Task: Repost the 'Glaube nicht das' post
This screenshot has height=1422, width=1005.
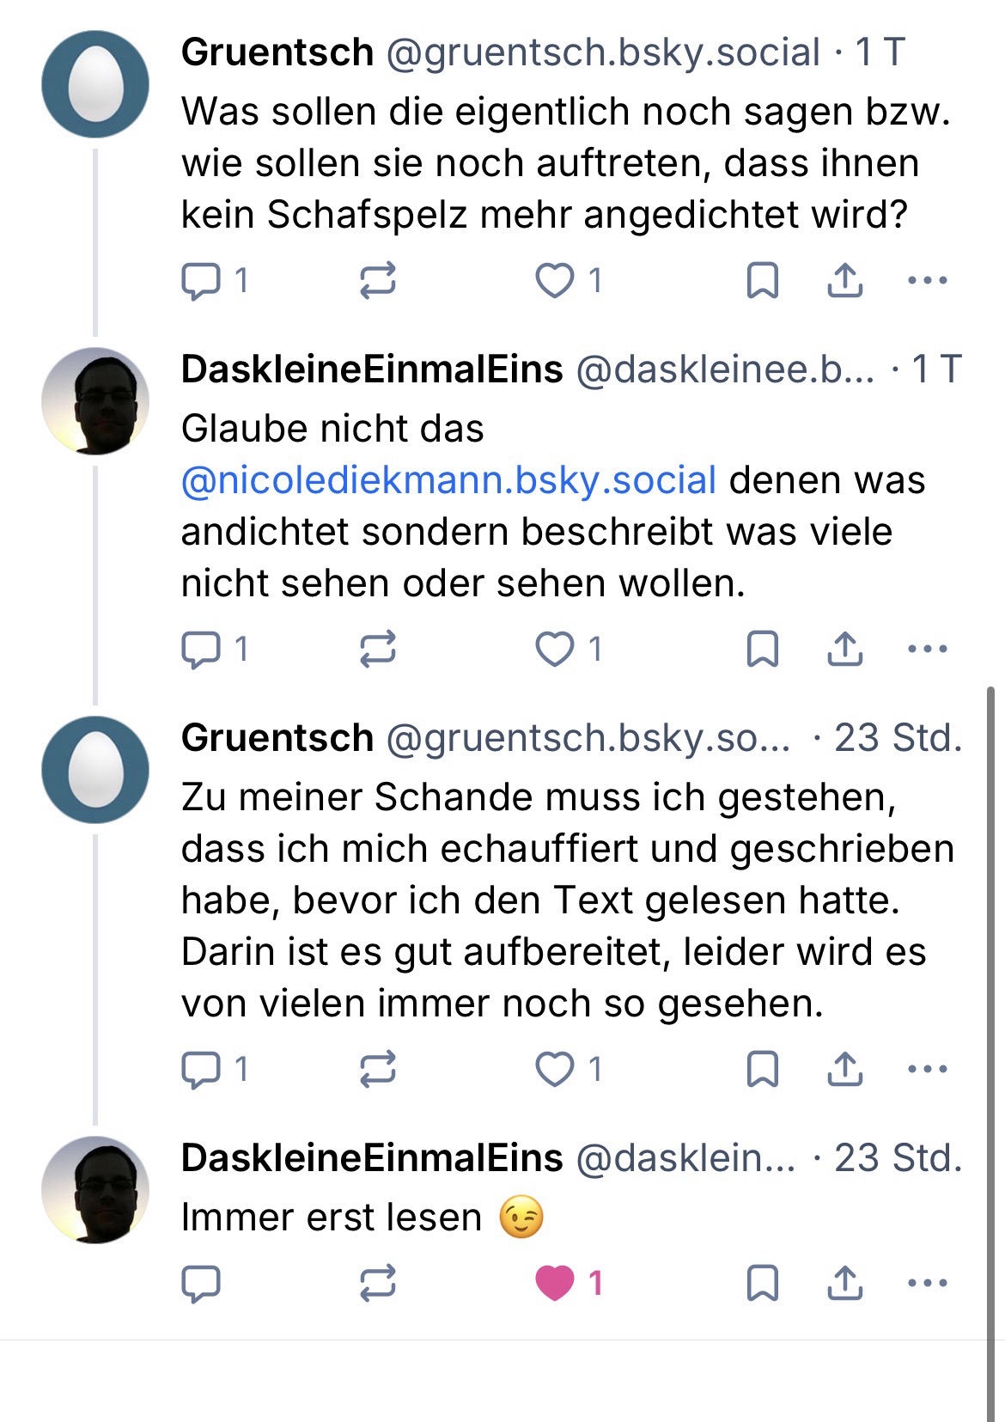Action: (377, 649)
